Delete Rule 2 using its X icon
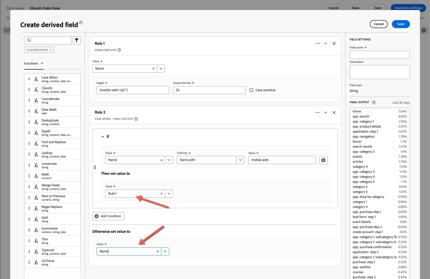Image resolution: width=430 pixels, height=279 pixels. pos(334,113)
